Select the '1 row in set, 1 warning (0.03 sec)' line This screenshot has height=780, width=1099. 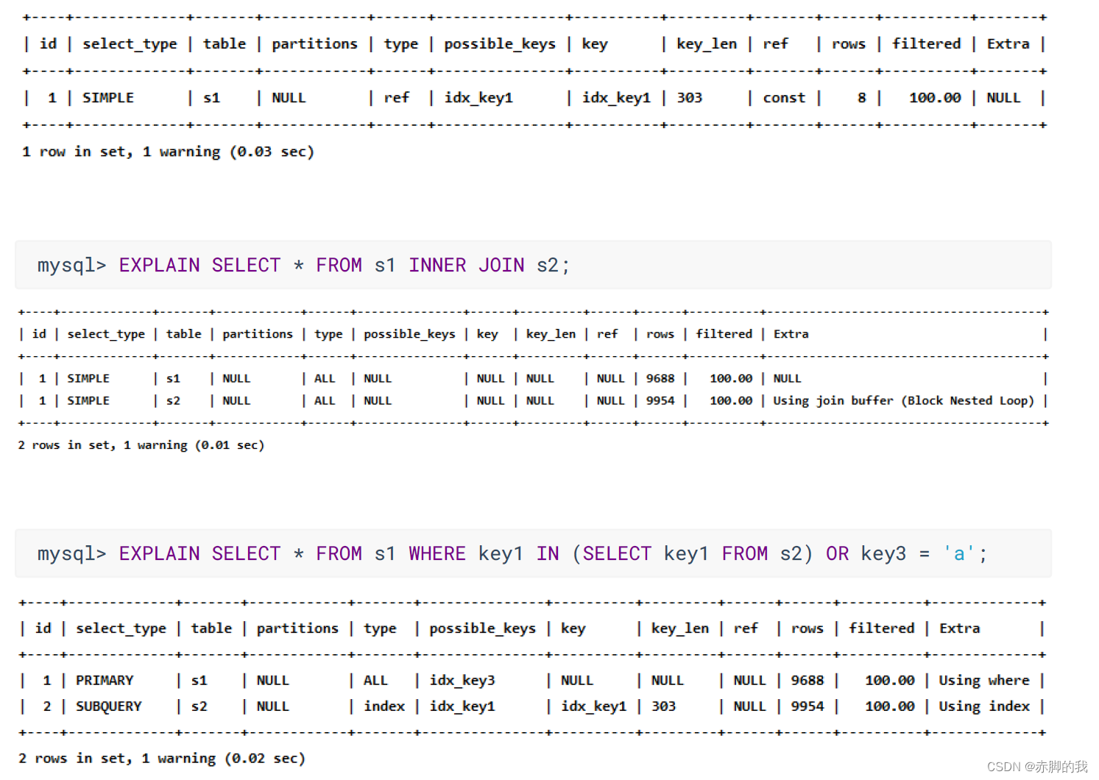coord(169,152)
